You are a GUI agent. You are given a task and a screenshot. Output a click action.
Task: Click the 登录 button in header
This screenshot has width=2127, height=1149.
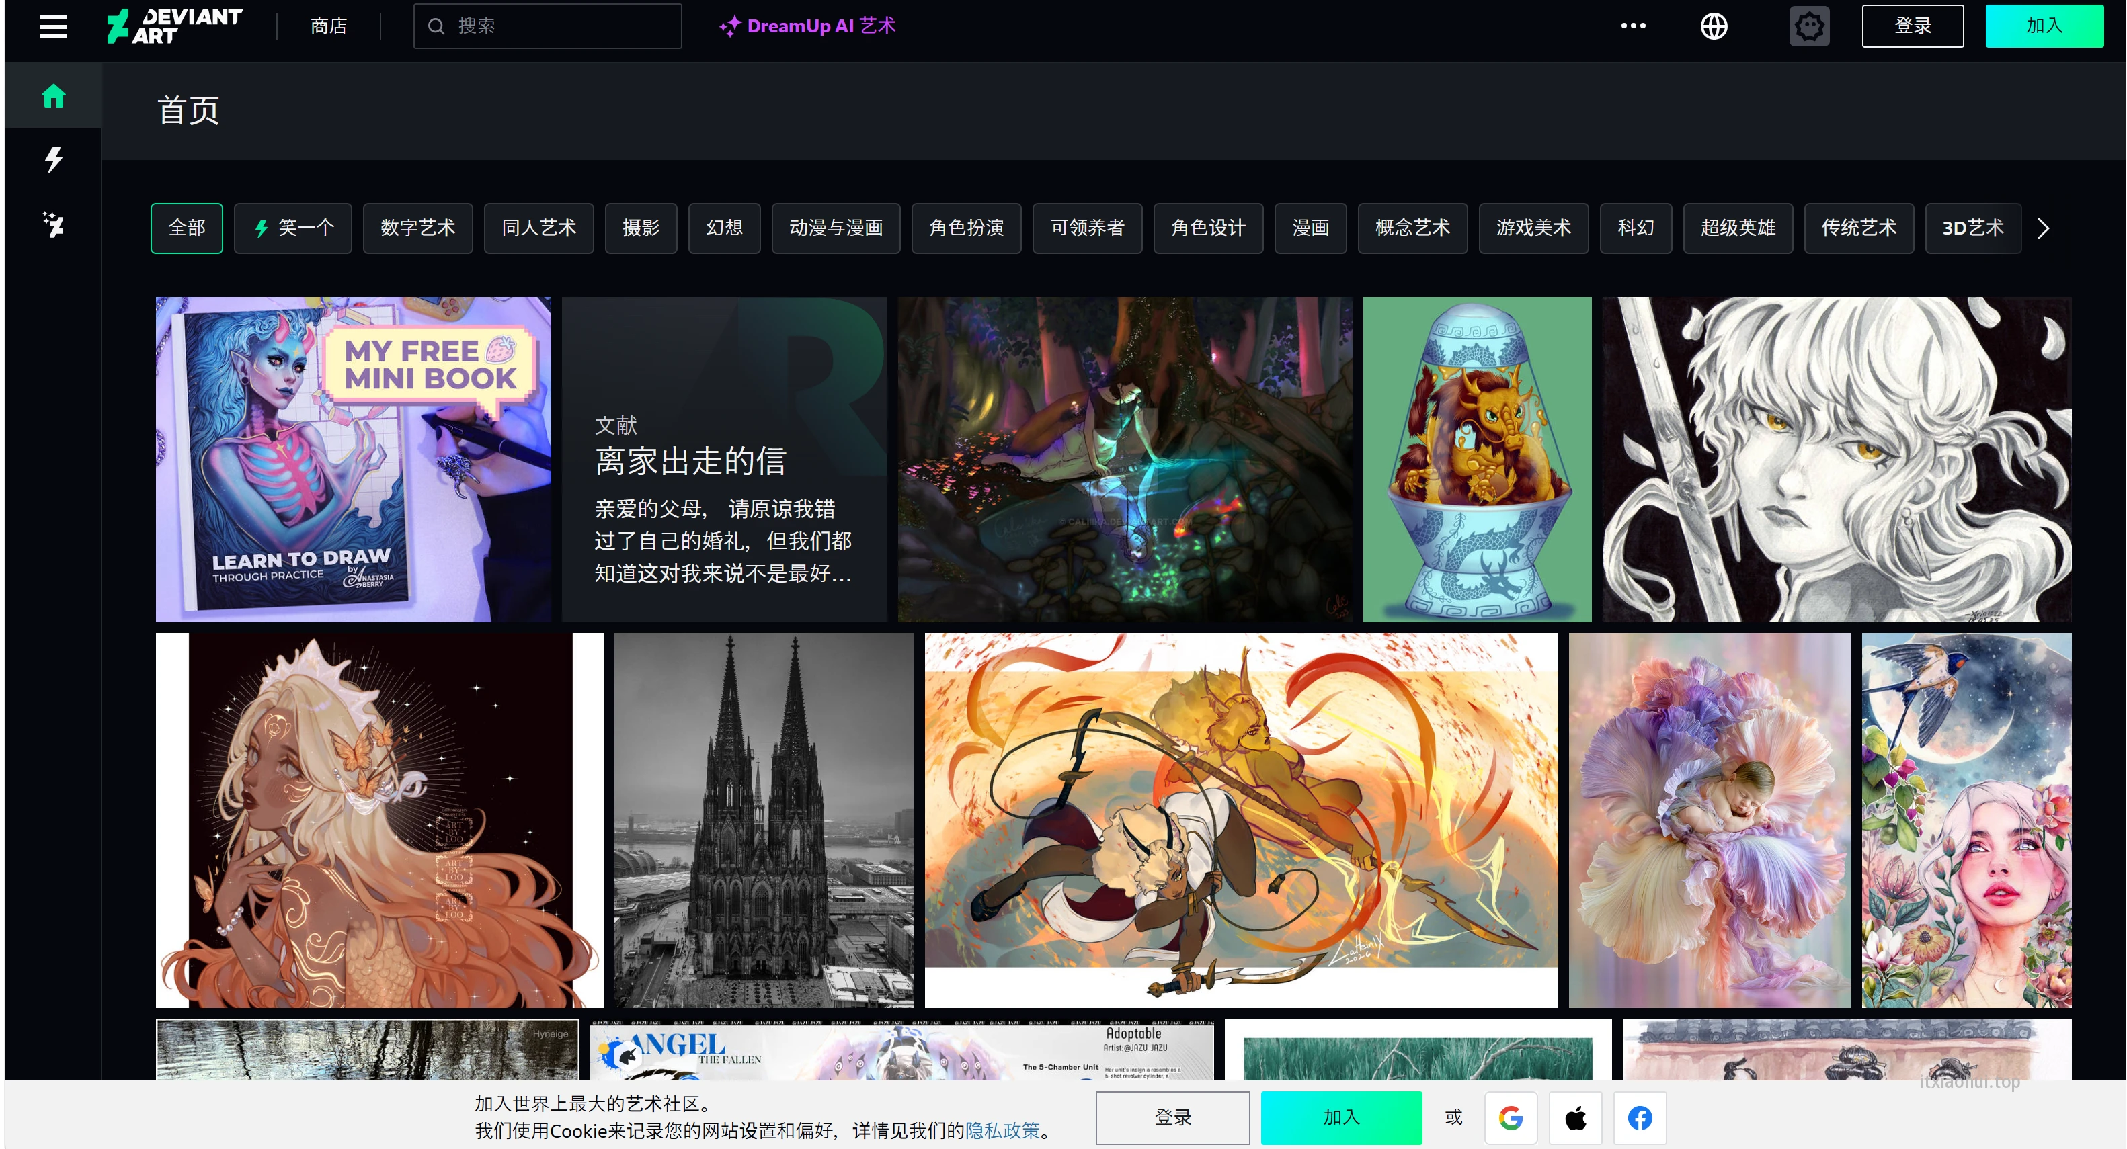coord(1913,26)
